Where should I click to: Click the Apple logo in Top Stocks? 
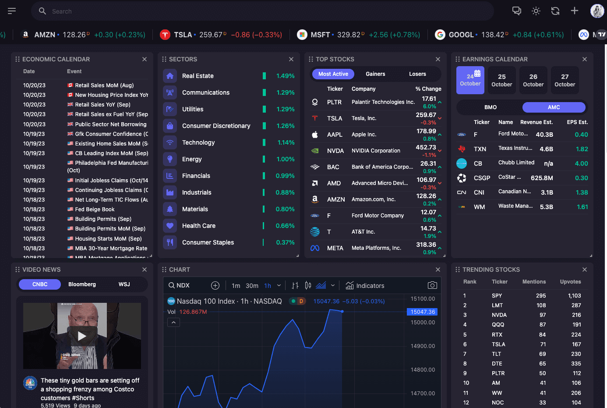click(x=315, y=135)
